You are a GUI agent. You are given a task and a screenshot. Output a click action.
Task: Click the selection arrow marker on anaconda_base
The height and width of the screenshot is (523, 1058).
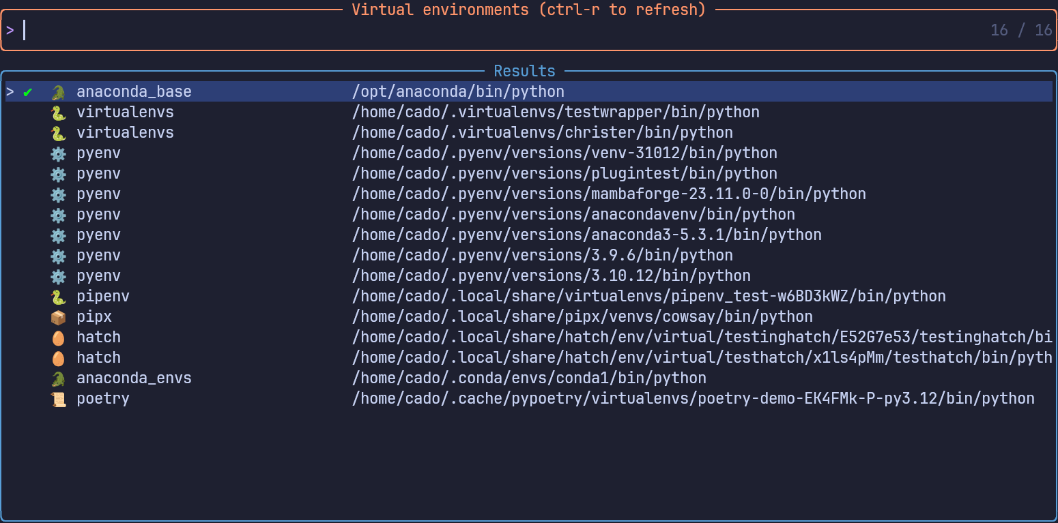point(10,91)
